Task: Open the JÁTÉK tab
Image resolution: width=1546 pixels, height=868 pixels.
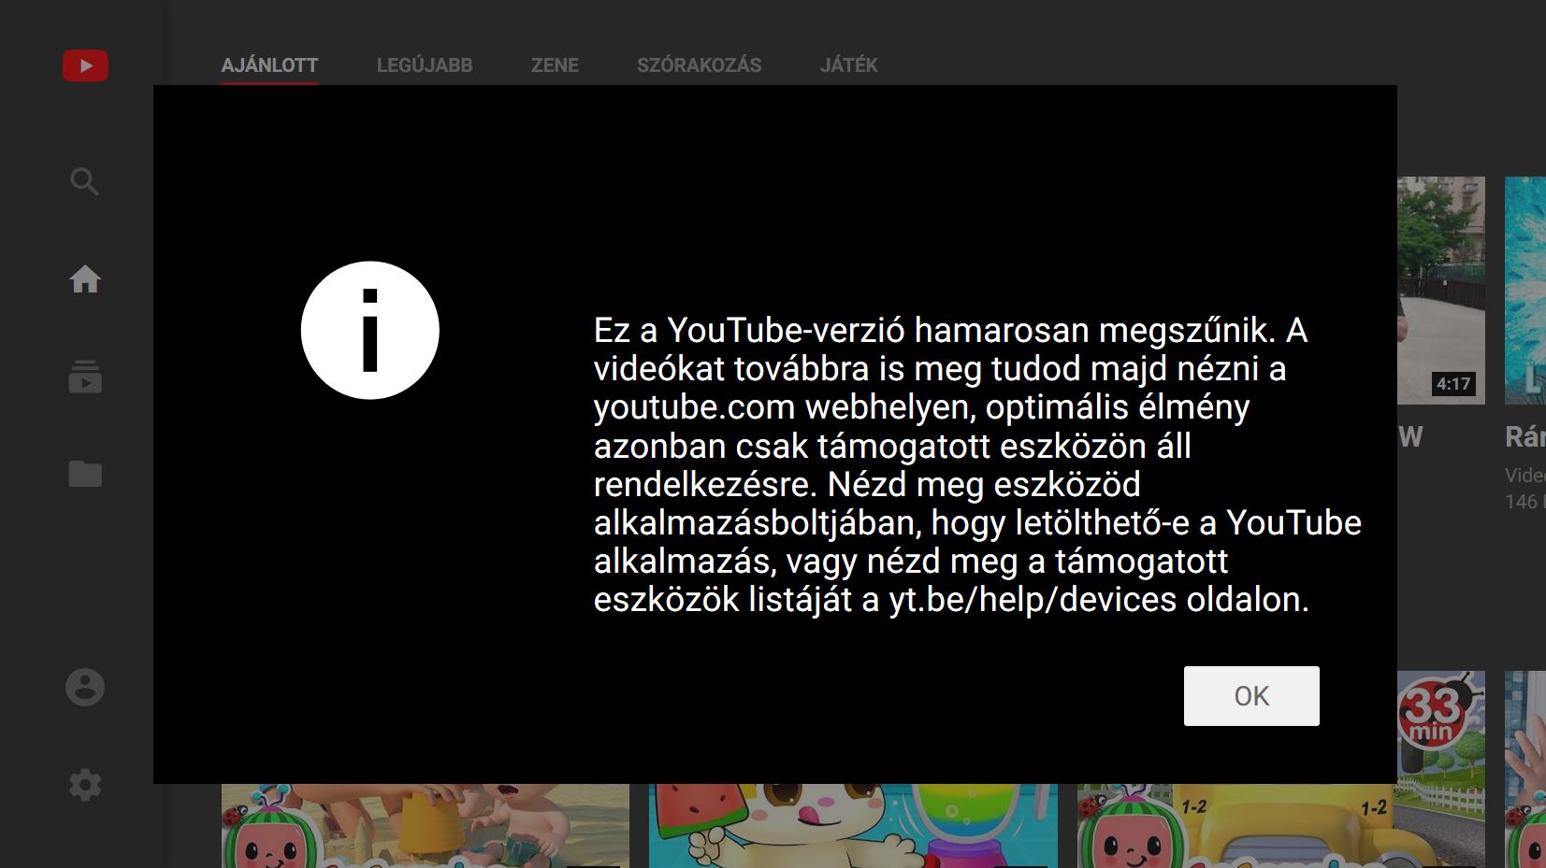Action: click(x=849, y=65)
